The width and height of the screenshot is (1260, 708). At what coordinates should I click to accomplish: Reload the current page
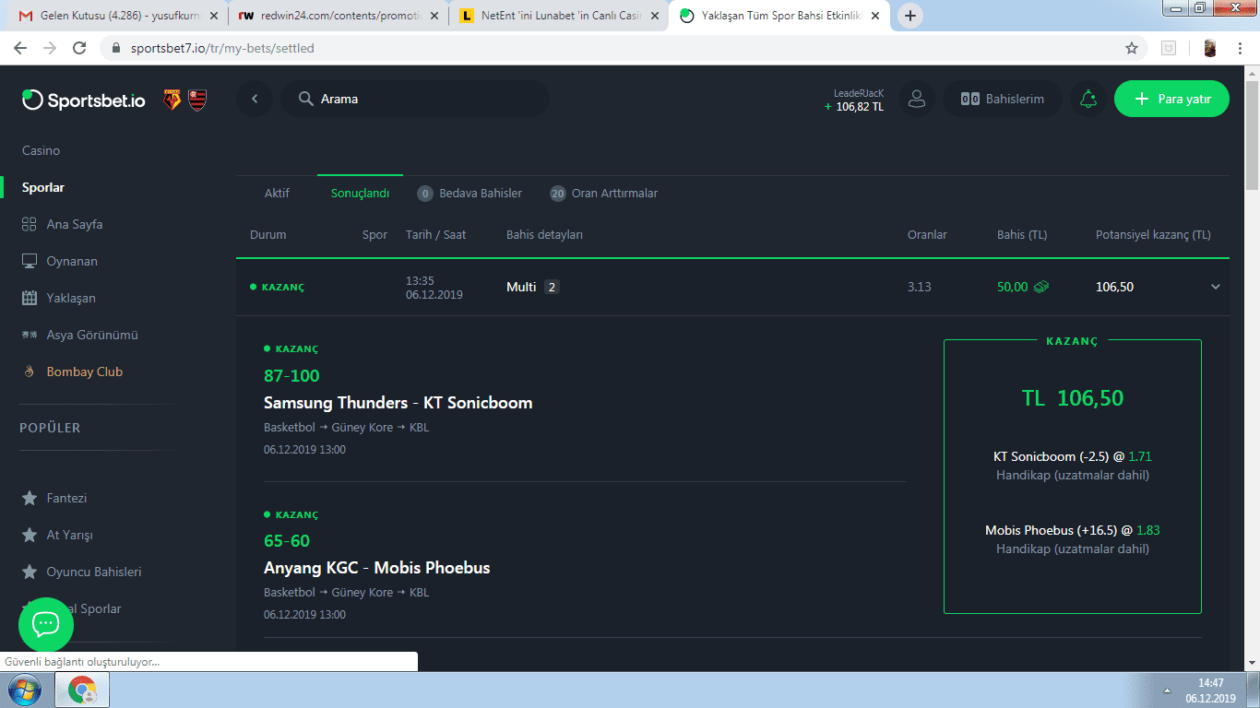click(79, 48)
